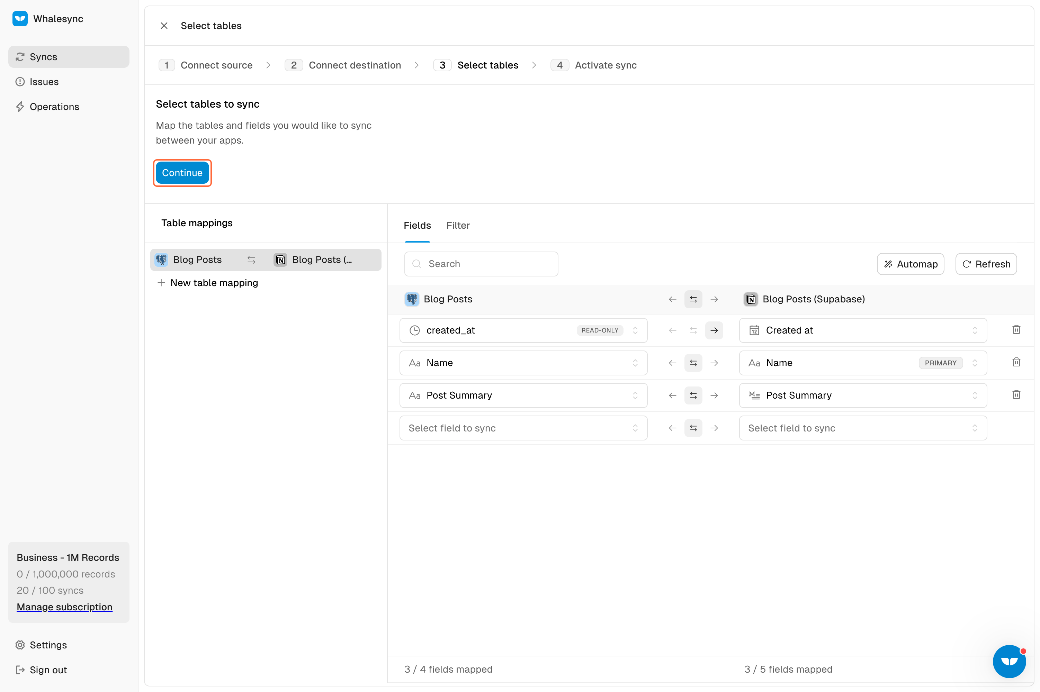Go to Syncs in the sidebar
This screenshot has width=1040, height=692.
pos(69,57)
